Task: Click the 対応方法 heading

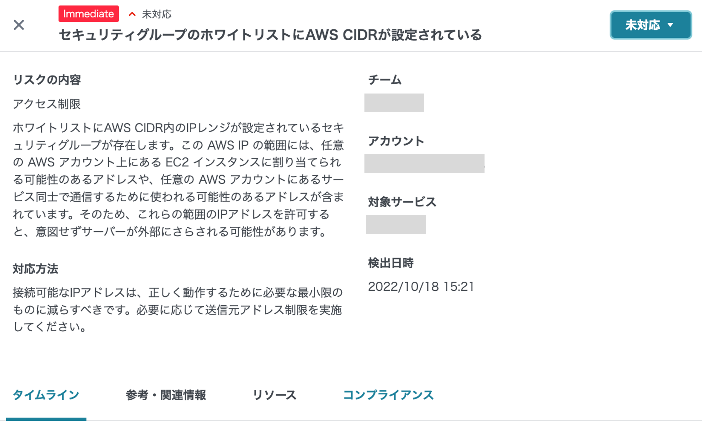Action: (x=36, y=269)
